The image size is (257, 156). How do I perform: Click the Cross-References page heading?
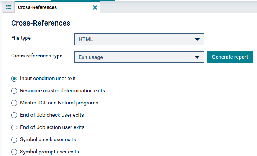tap(40, 23)
